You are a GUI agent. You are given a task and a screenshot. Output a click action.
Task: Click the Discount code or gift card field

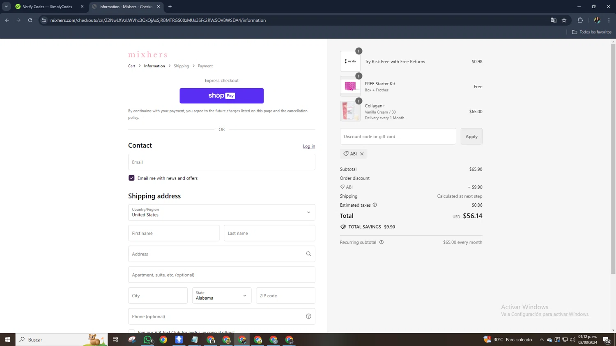pos(398,137)
